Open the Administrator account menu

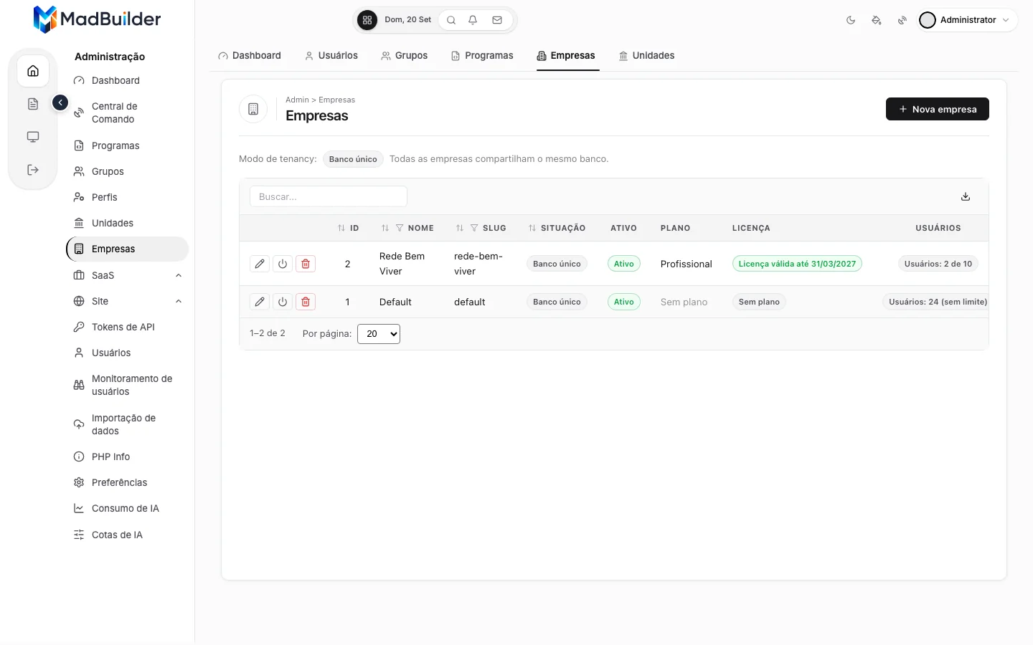click(x=967, y=20)
